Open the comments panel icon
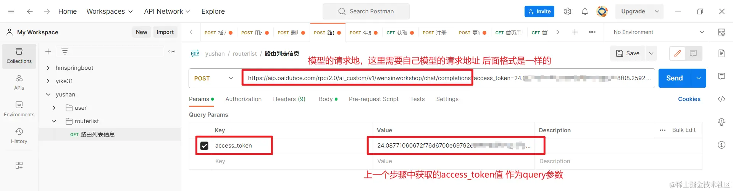Viewport: 733px width, 191px height. [x=722, y=76]
